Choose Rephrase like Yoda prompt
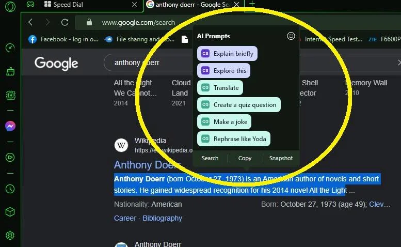The height and width of the screenshot is (247, 401). [x=233, y=138]
